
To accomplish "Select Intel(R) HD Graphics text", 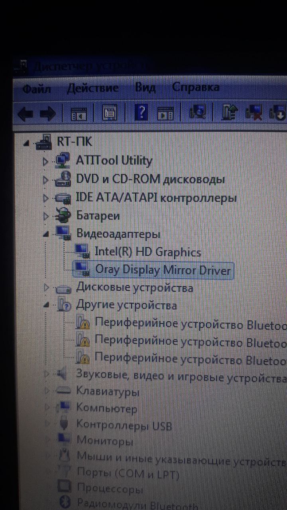I will click(x=148, y=252).
